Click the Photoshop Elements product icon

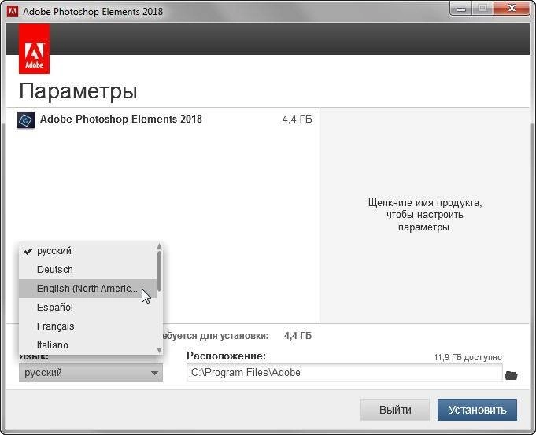(x=26, y=120)
